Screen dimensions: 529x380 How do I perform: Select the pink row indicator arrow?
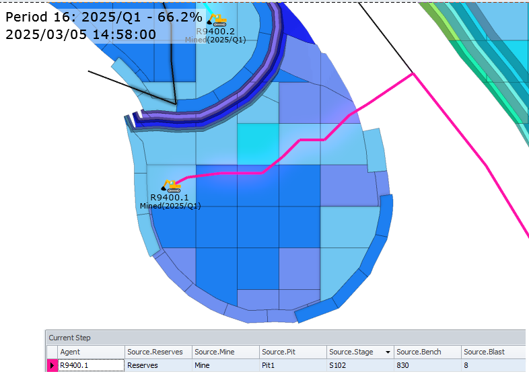(x=52, y=365)
